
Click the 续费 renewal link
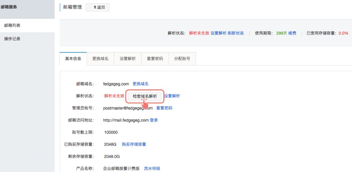point(292,33)
